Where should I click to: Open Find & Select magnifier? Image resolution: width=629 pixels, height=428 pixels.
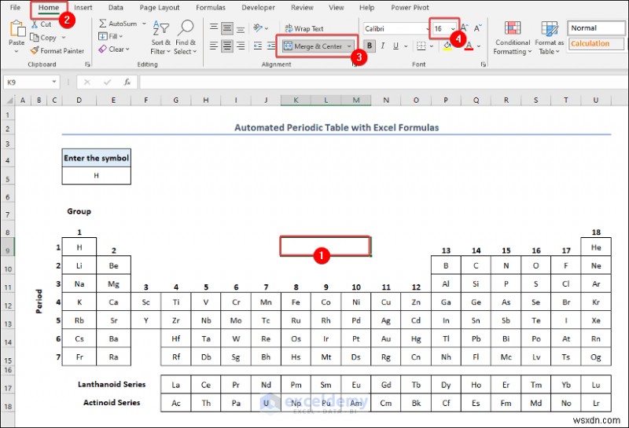186,37
